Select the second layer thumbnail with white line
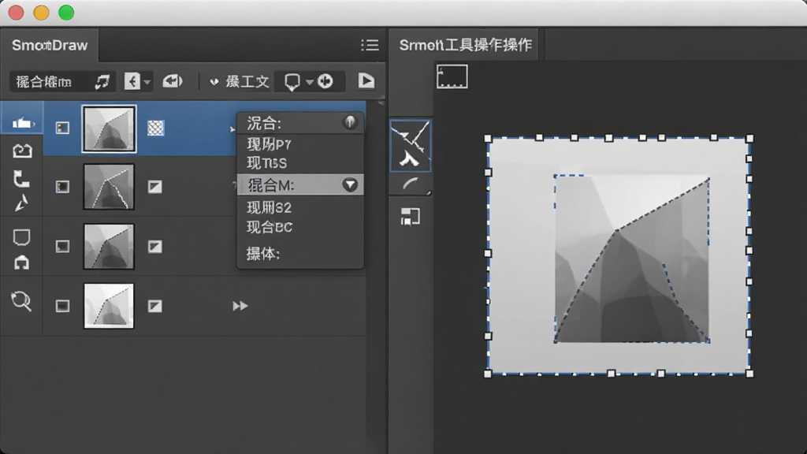The height and width of the screenshot is (454, 807). pyautogui.click(x=109, y=187)
